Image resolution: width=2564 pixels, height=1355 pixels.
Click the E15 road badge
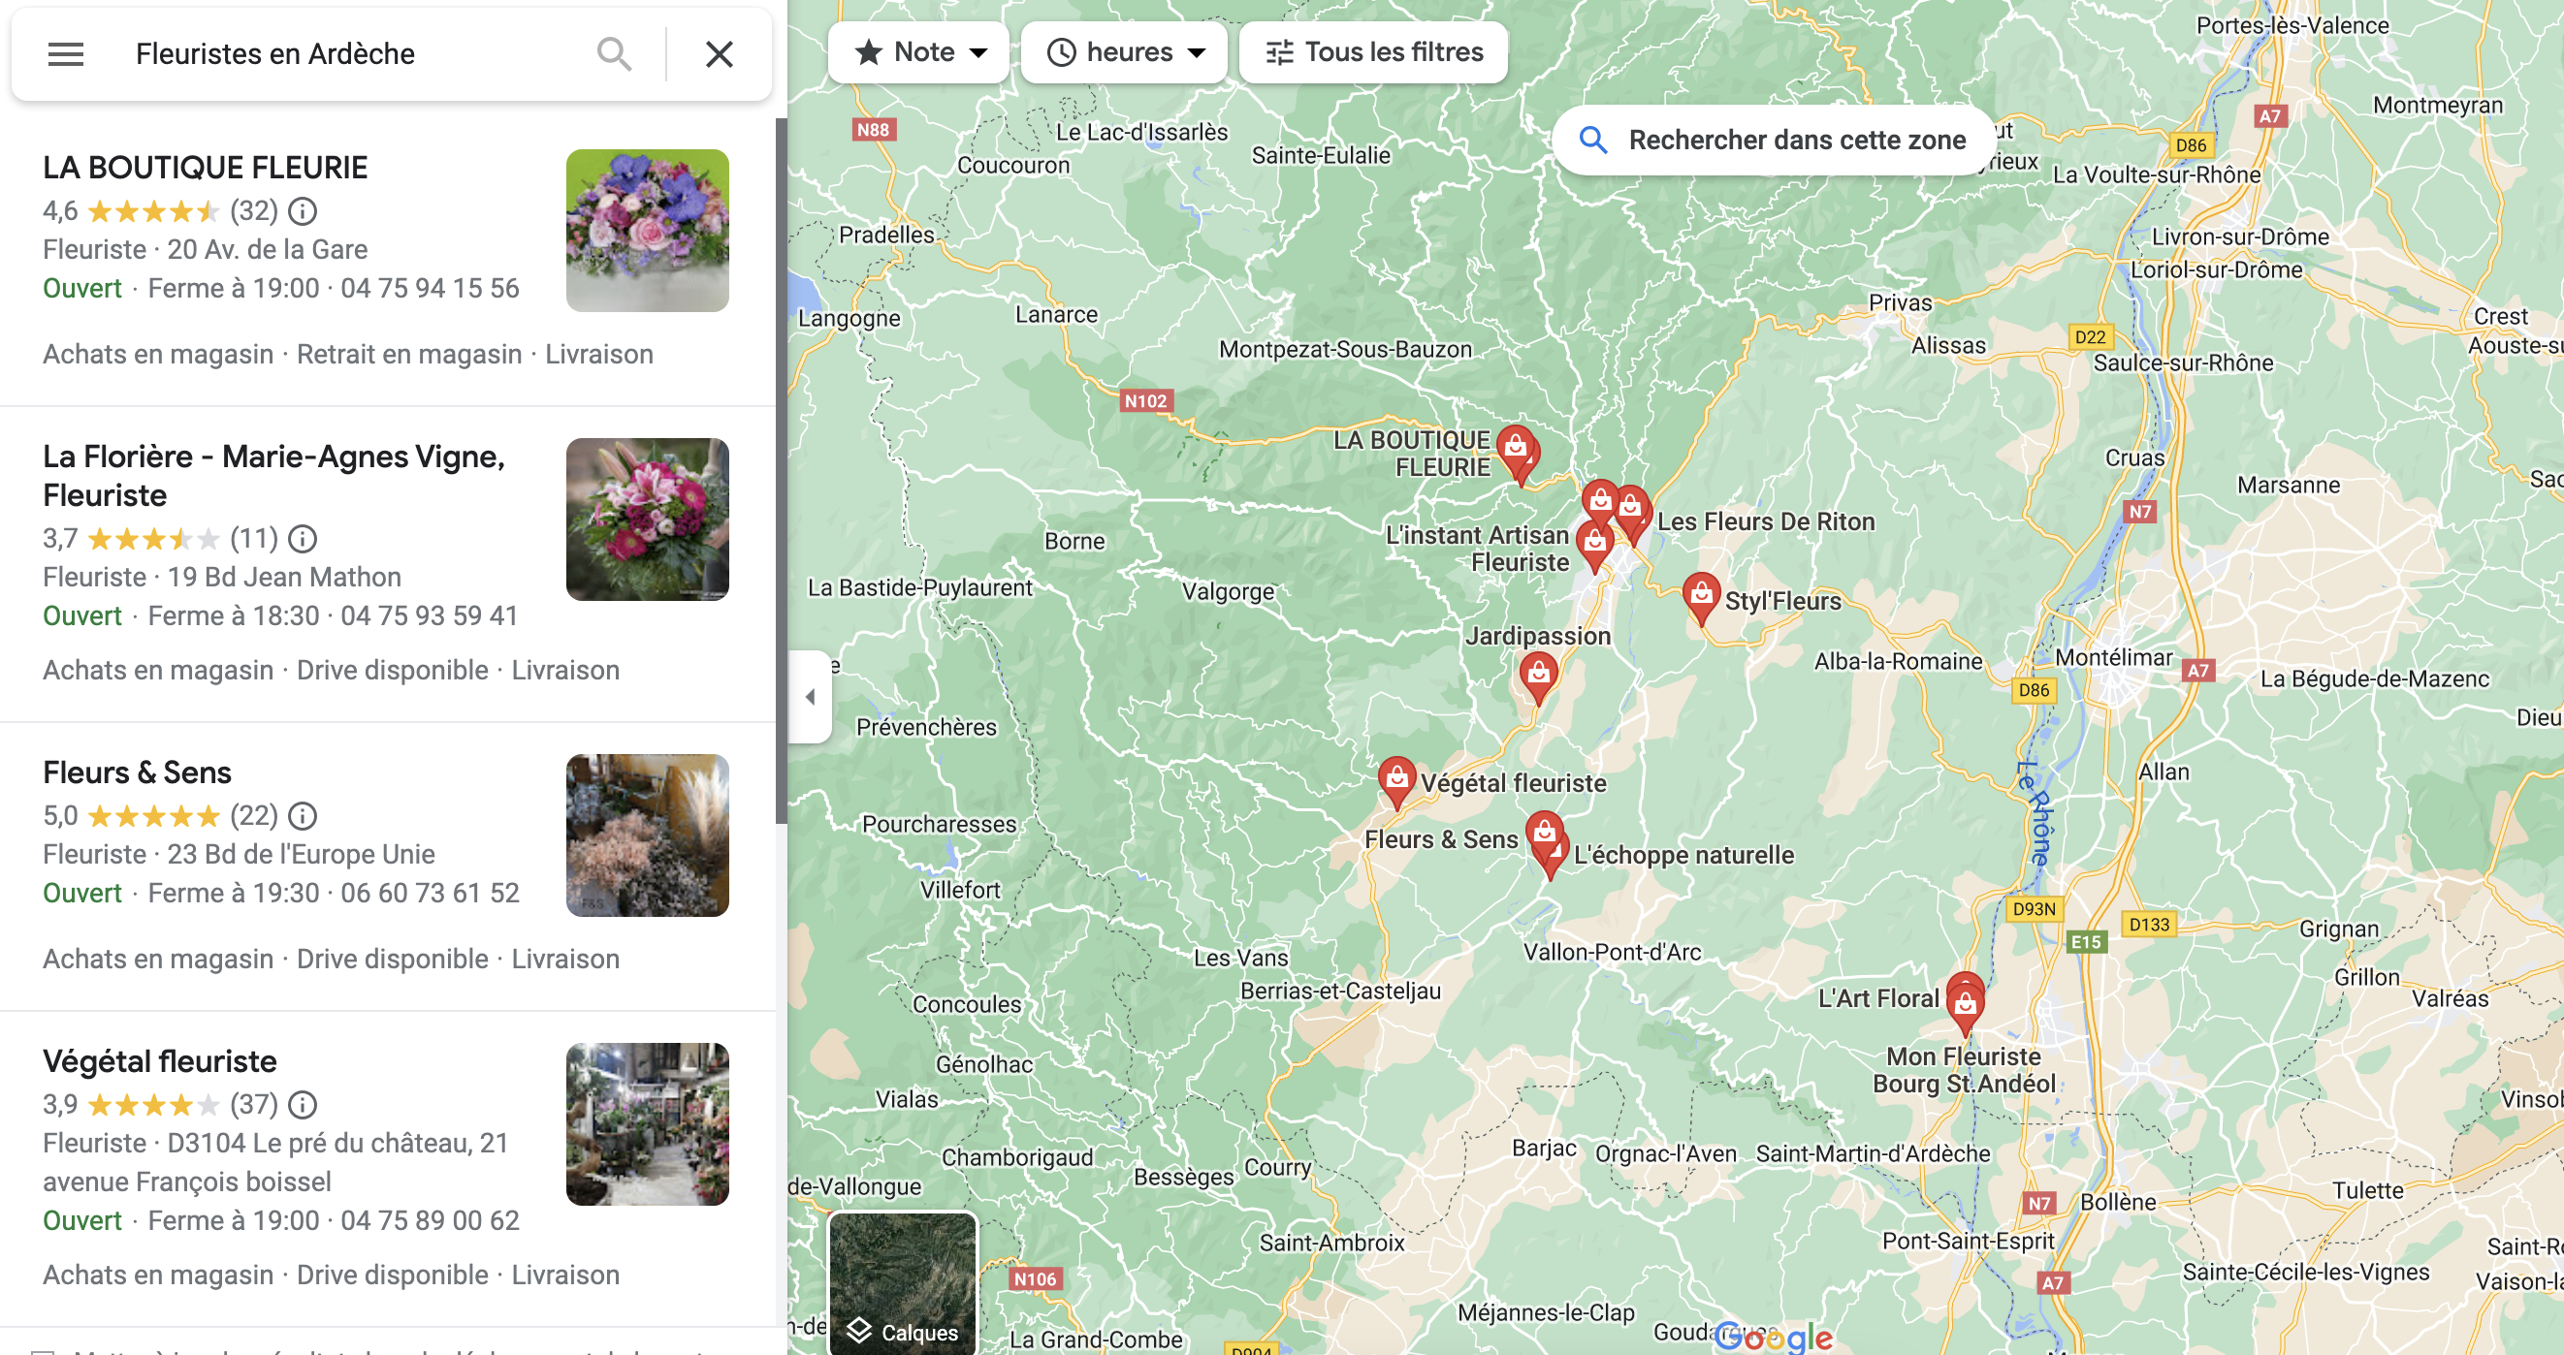2086,941
